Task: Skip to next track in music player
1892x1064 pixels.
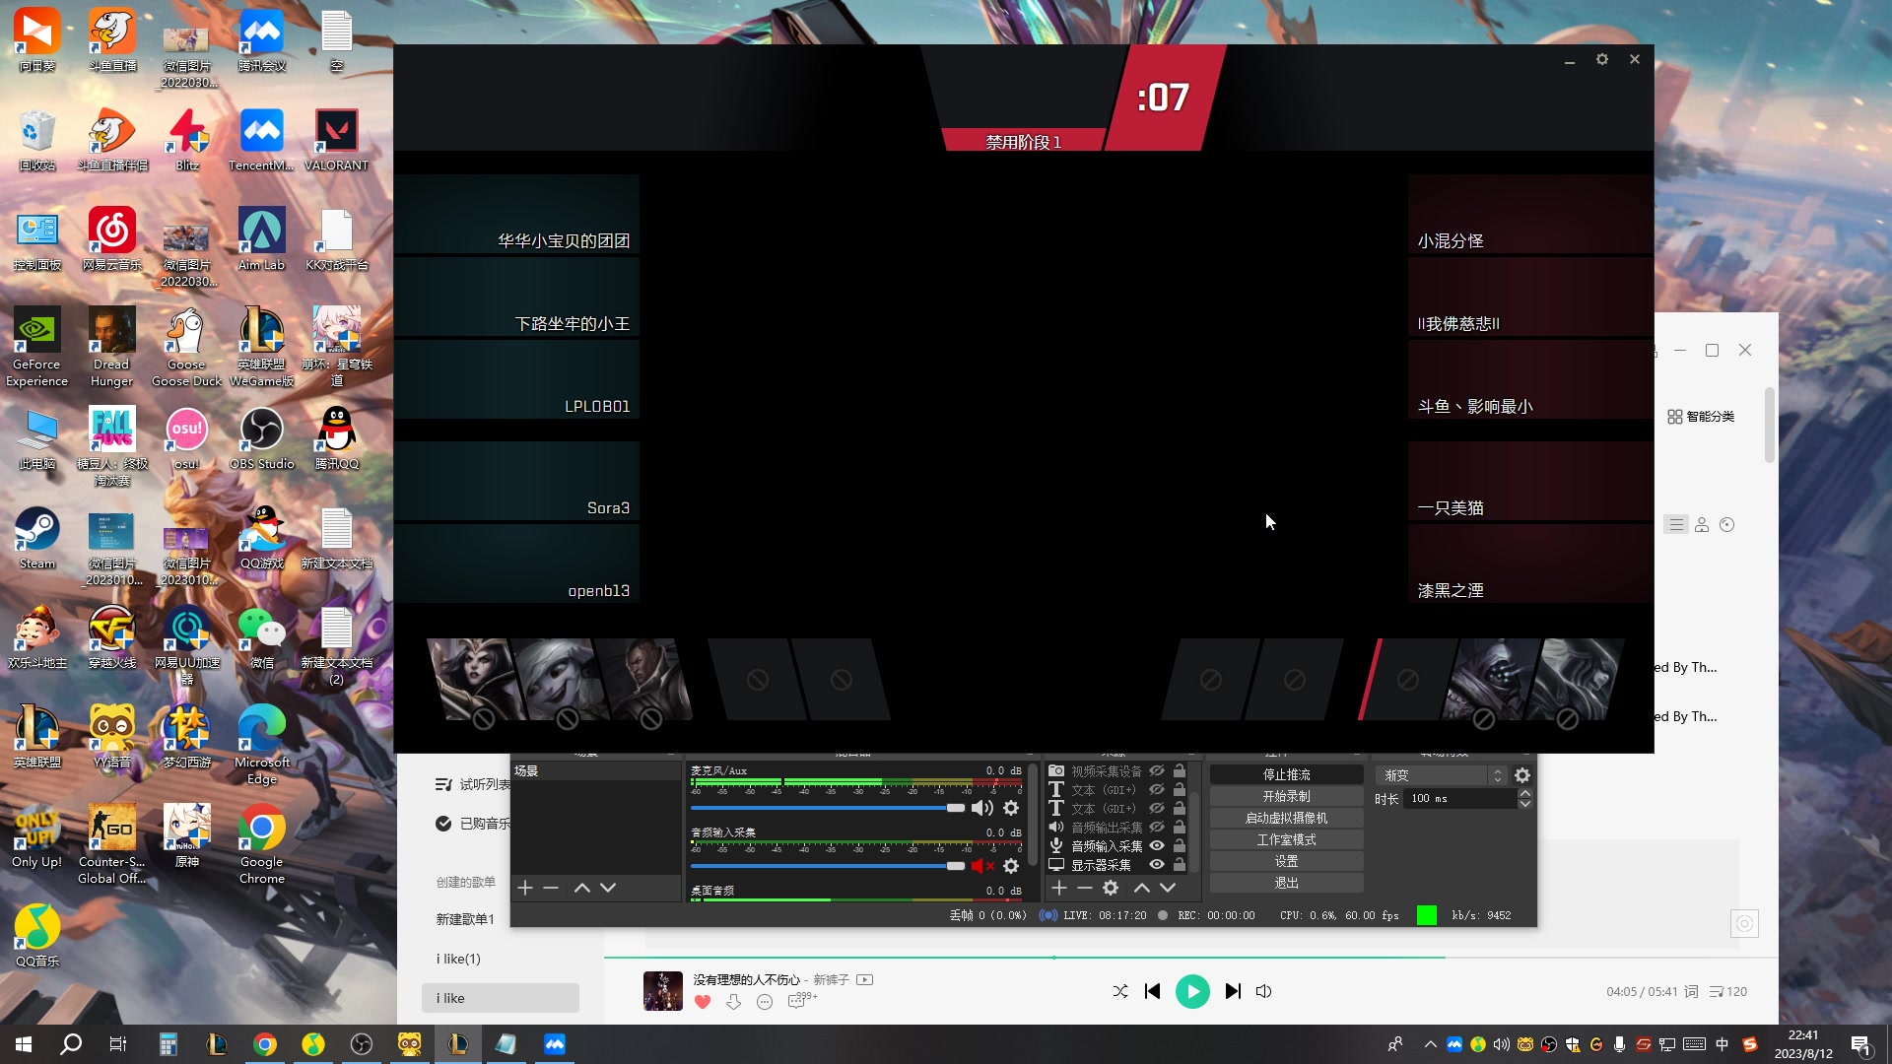Action: point(1233,991)
